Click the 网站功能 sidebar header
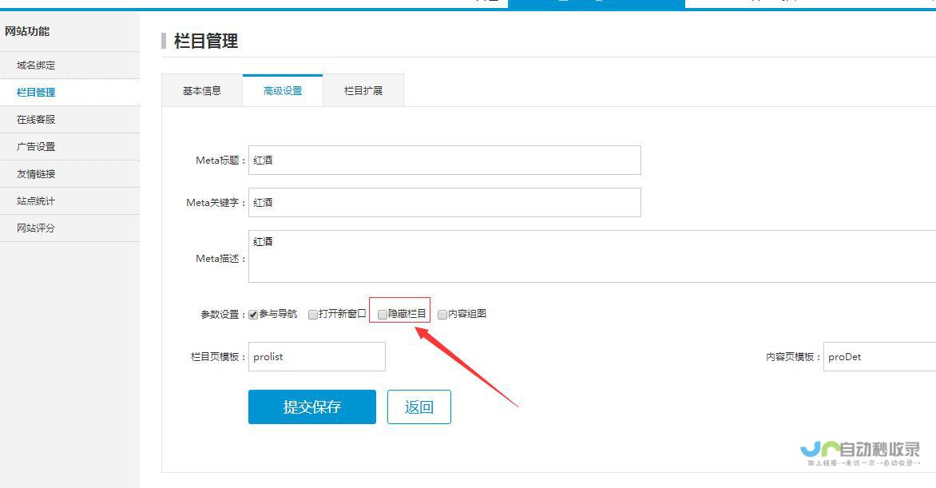The height and width of the screenshot is (488, 936). pos(27,31)
